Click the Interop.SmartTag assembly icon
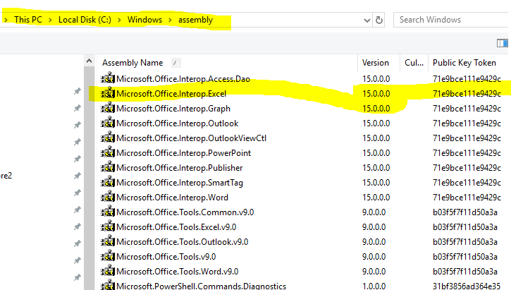Image resolution: width=511 pixels, height=290 pixels. click(x=108, y=182)
